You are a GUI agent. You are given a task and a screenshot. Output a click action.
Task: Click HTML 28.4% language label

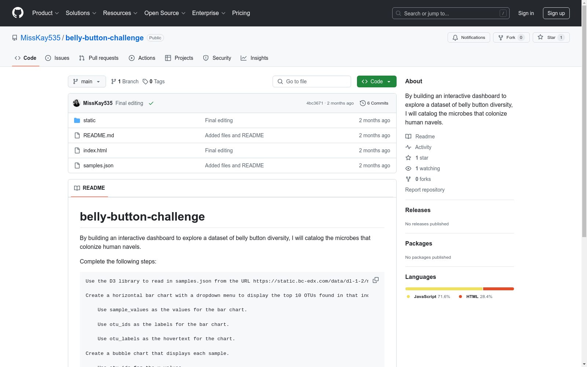tap(476, 297)
